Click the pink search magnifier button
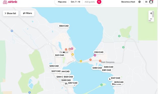This screenshot has height=94, width=158. pyautogui.click(x=99, y=2)
